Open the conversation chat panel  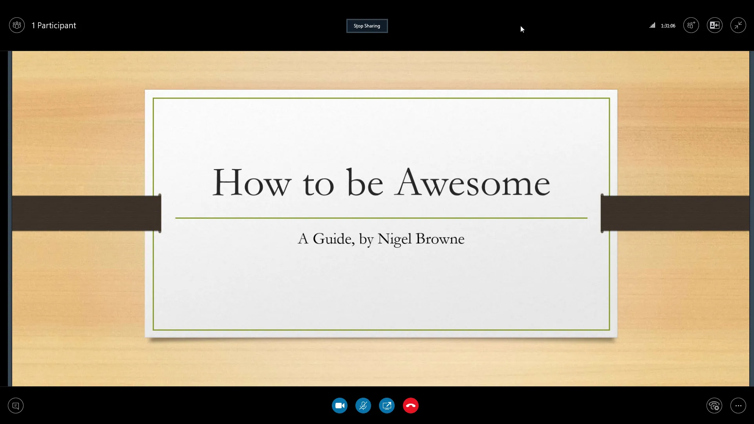point(16,406)
